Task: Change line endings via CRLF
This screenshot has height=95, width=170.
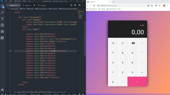Action: [69, 94]
